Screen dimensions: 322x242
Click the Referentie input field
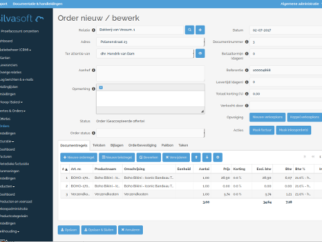tap(286, 70)
